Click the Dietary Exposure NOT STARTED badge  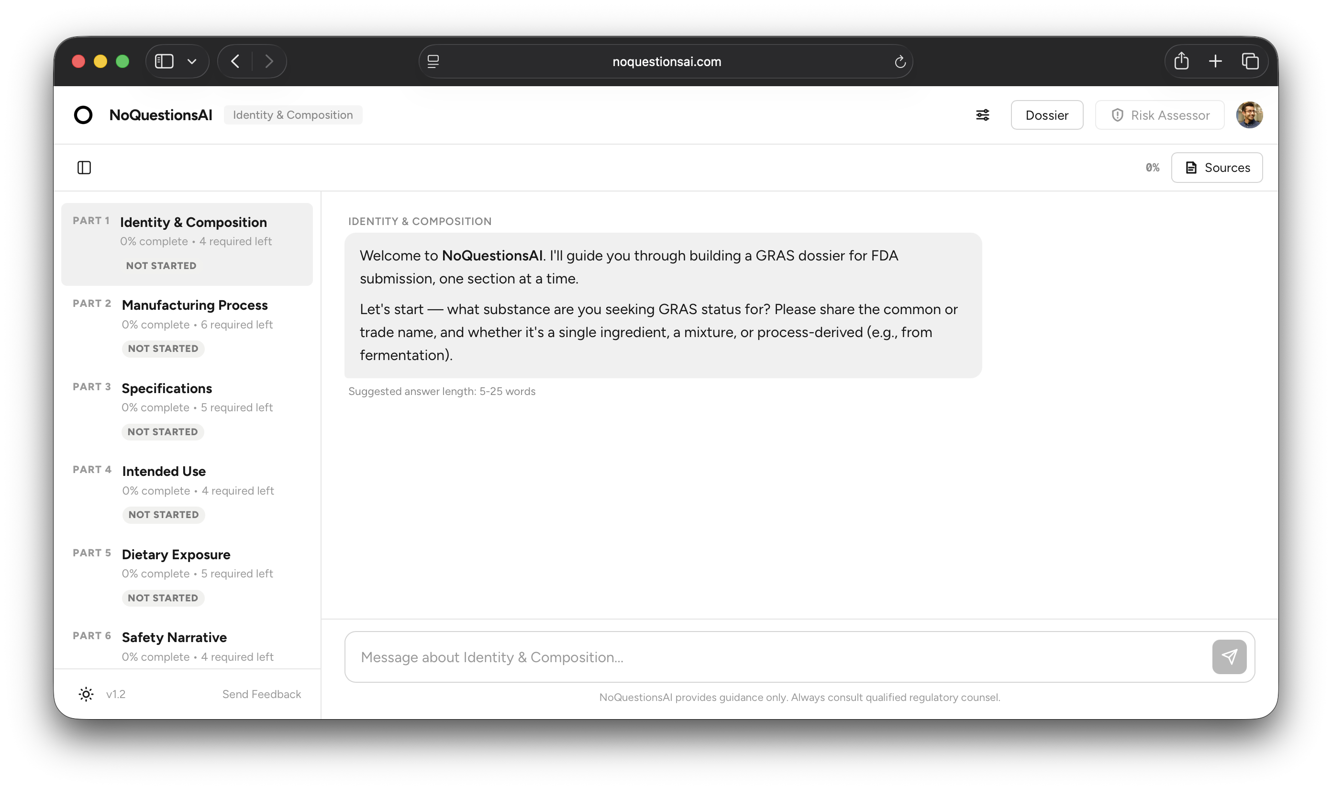pos(163,598)
